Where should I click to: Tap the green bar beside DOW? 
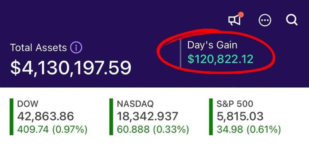click(12, 117)
